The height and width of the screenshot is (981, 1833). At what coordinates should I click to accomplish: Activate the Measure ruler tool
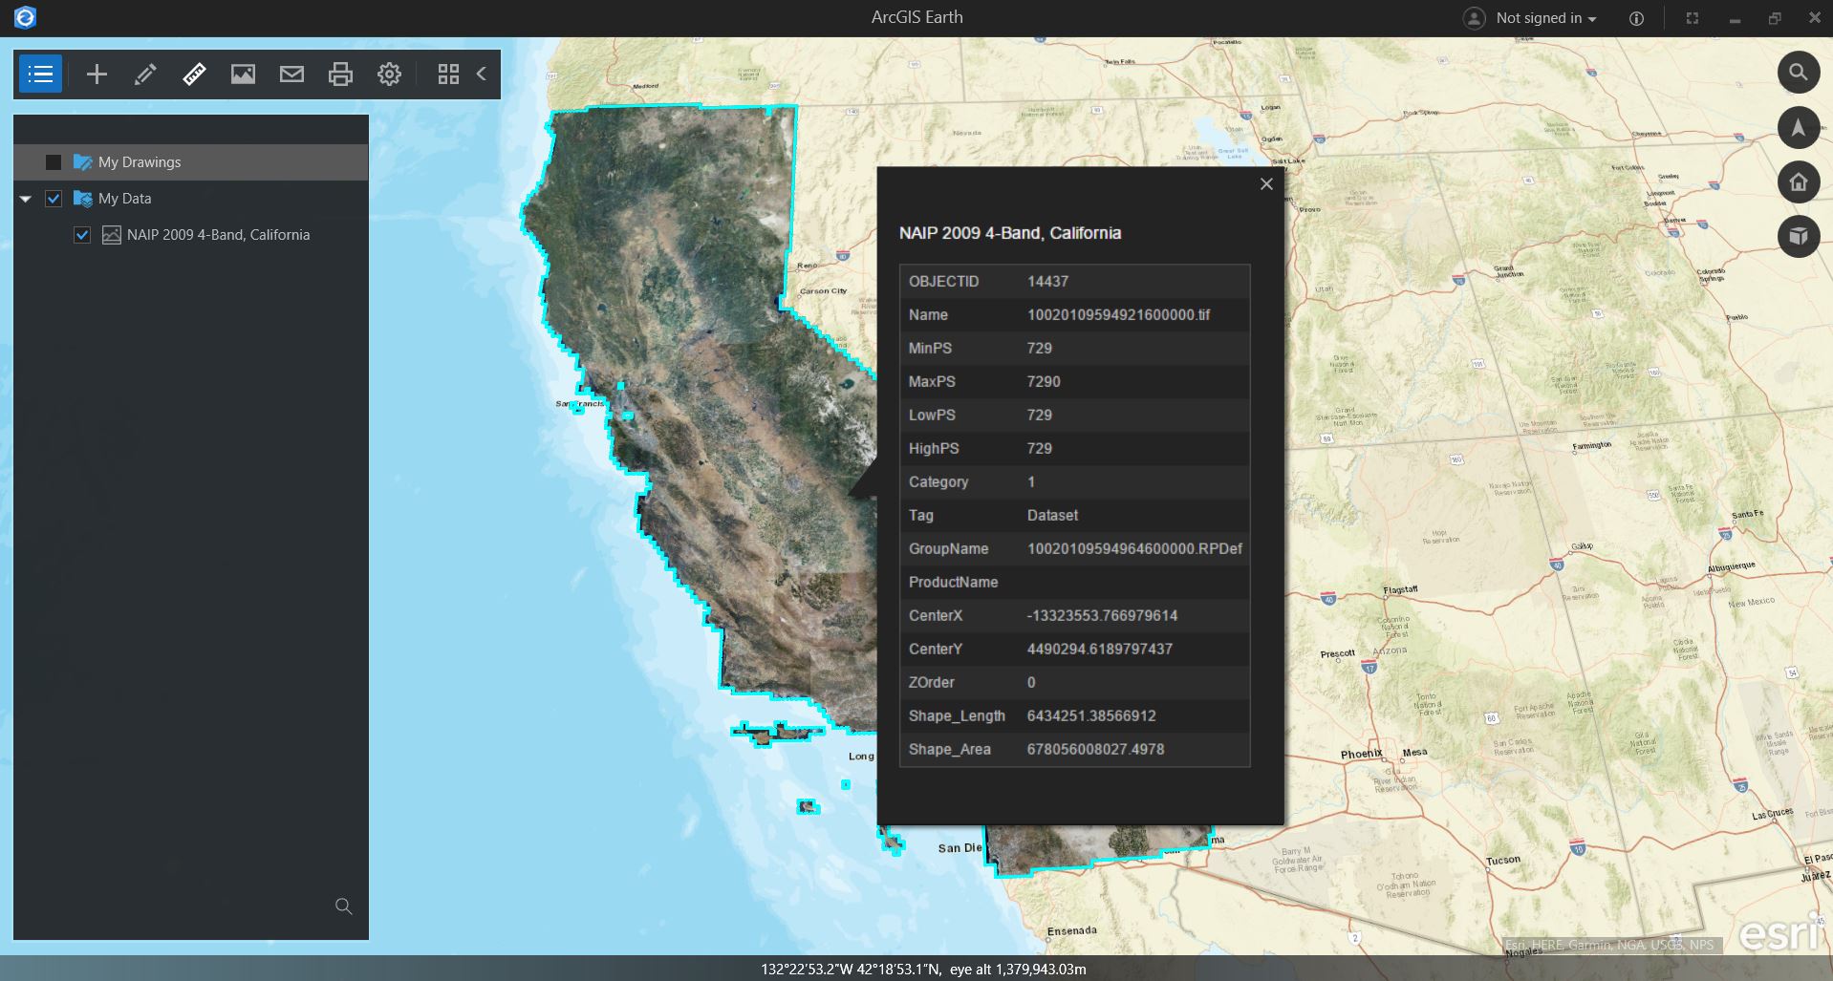tap(194, 74)
